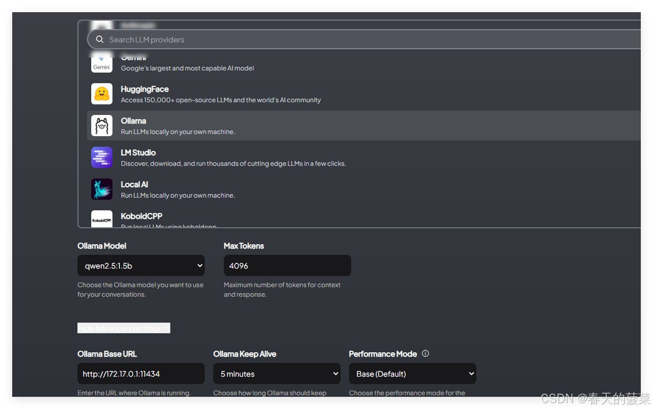
Task: Click the "Ollama Model" field label
Action: 102,246
